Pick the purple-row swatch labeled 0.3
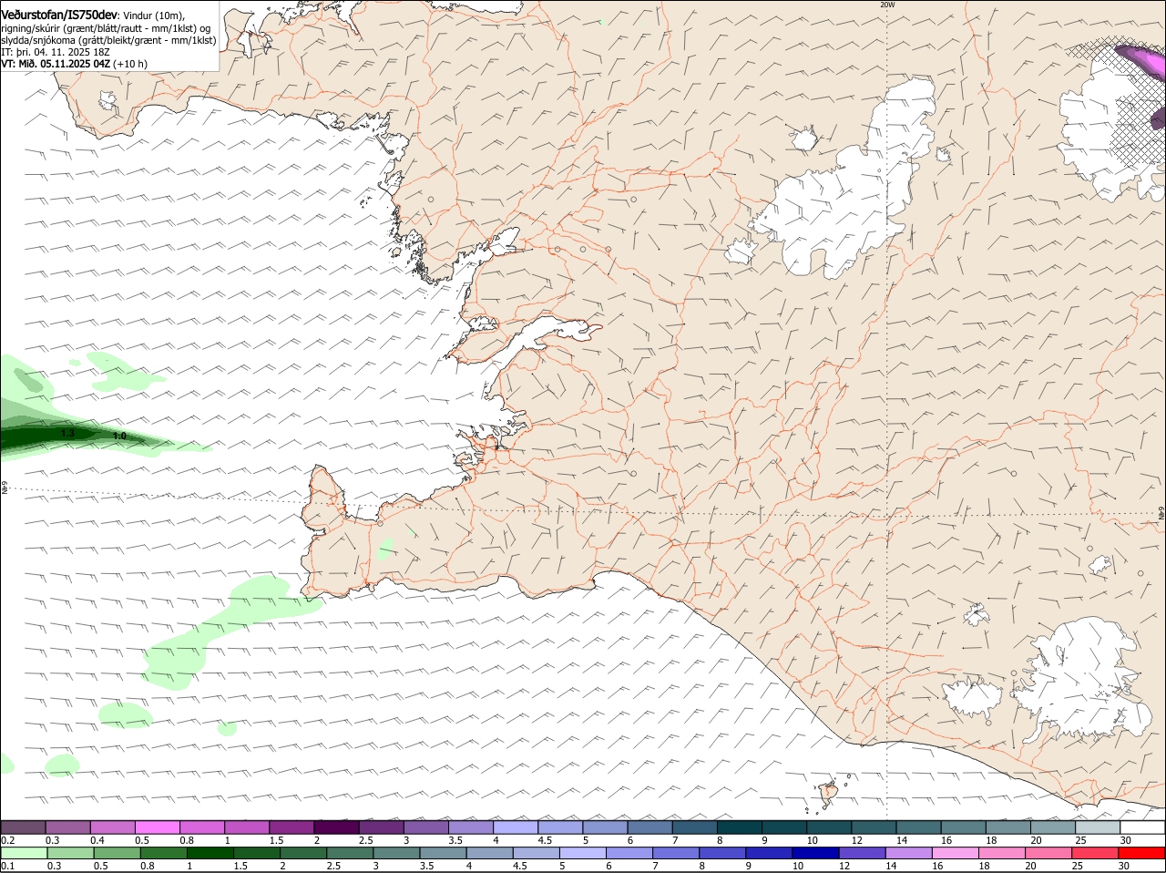1166x873 pixels. 67,827
